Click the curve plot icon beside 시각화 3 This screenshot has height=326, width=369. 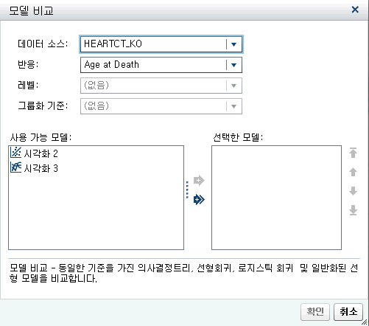[x=16, y=167]
